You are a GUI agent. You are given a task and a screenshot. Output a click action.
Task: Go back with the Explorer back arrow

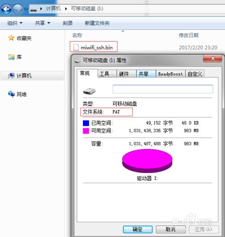tap(6, 9)
